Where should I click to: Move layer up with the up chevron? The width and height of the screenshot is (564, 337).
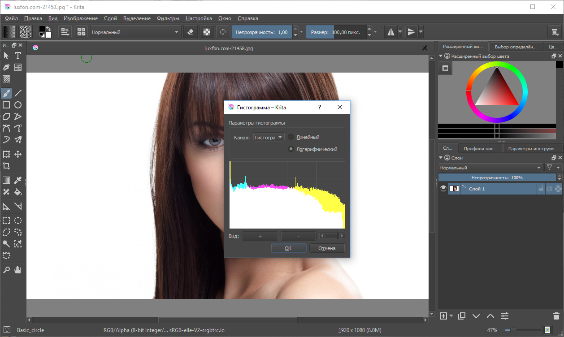(490, 316)
